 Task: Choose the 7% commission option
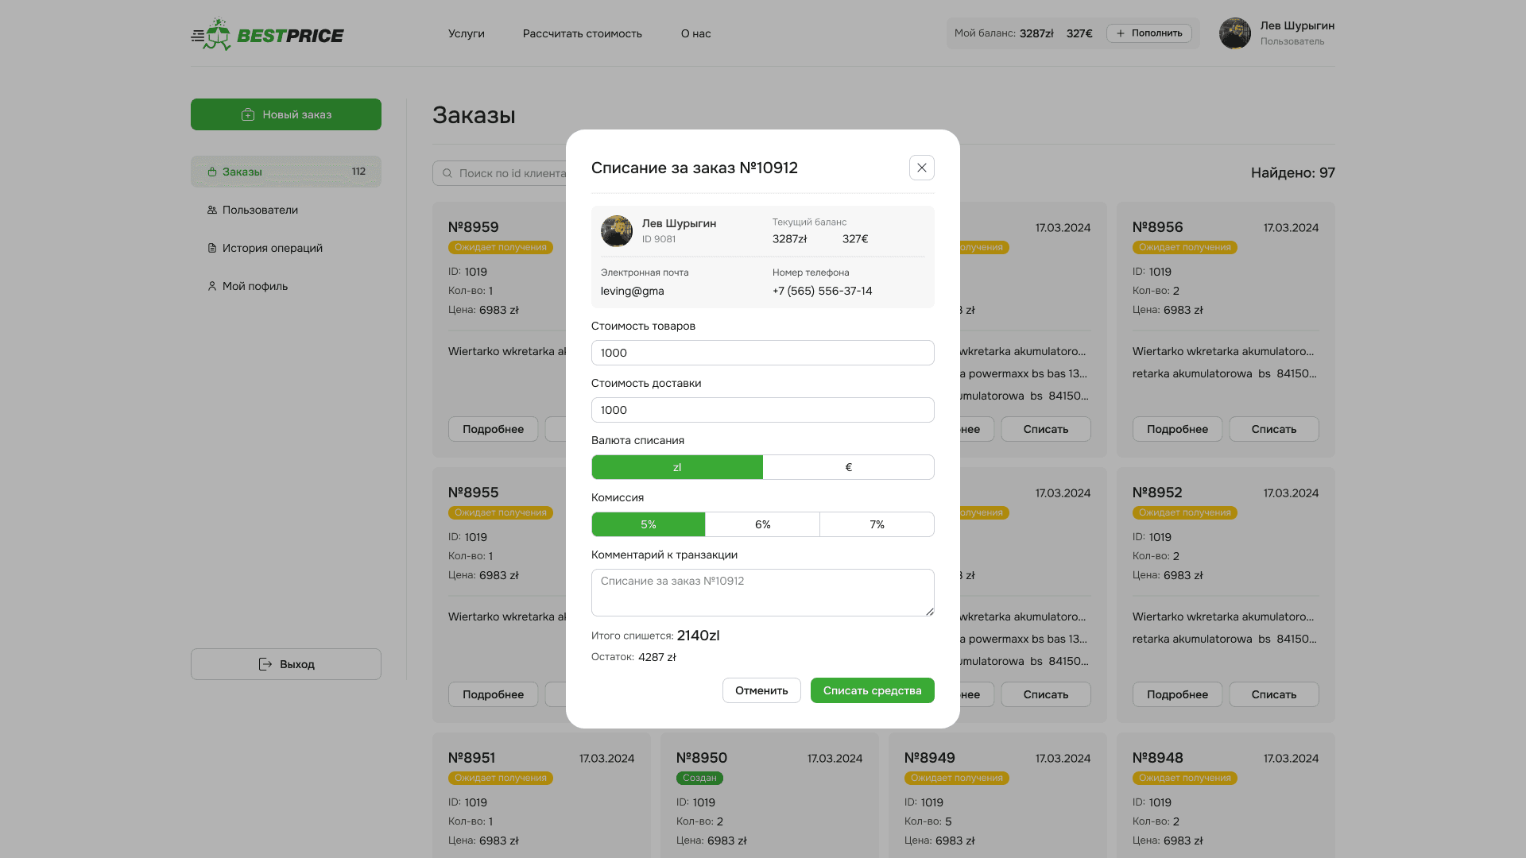click(x=877, y=524)
